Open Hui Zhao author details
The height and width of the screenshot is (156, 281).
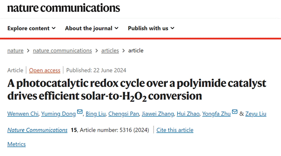tap(188, 114)
